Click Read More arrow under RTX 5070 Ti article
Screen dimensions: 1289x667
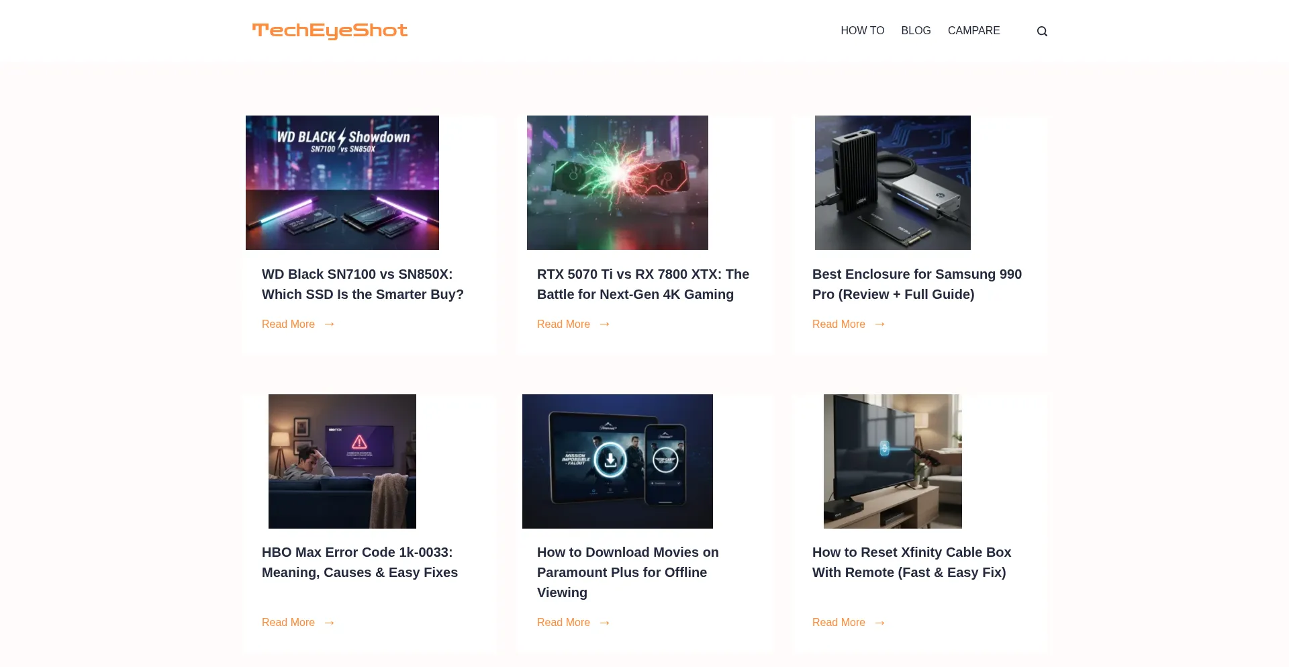point(605,324)
